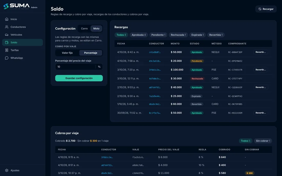Filter recargas by Pendiente 1
Viewport: 282px width, 176px height.
(158, 35)
